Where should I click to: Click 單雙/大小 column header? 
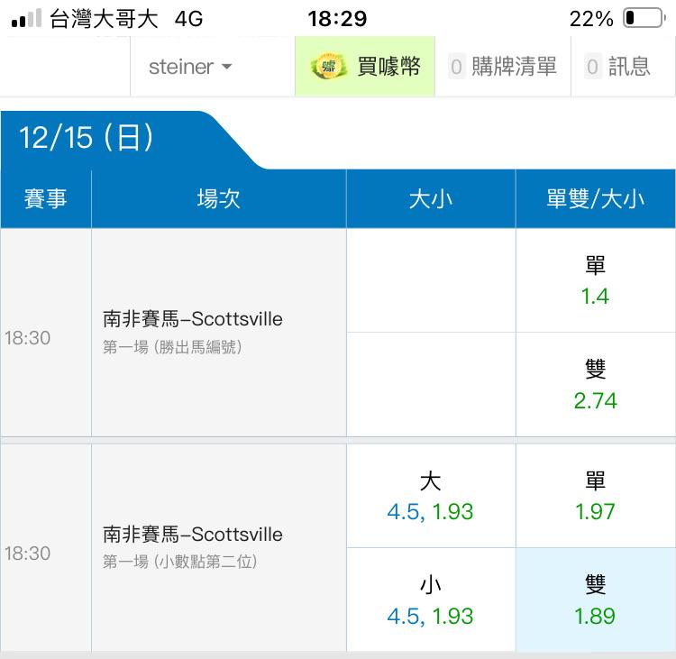595,199
